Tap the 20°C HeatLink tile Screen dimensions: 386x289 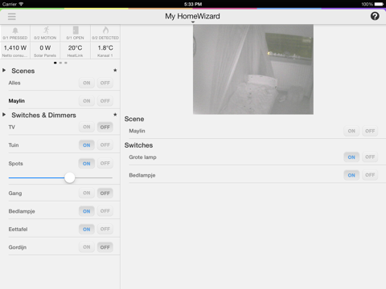click(76, 51)
